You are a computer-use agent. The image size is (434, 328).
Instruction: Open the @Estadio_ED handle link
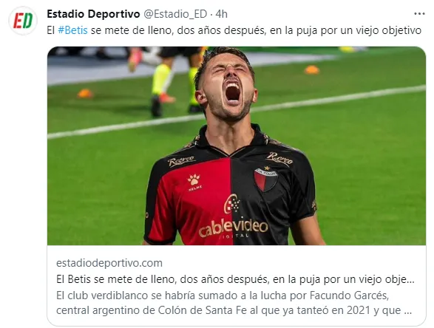[175, 14]
